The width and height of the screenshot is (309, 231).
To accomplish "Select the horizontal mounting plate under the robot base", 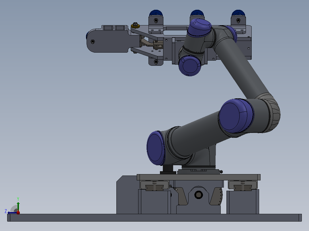I will pyautogui.click(x=199, y=177).
